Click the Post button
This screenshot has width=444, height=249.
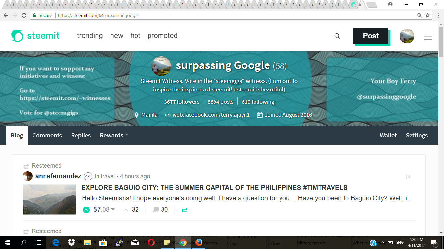click(371, 36)
